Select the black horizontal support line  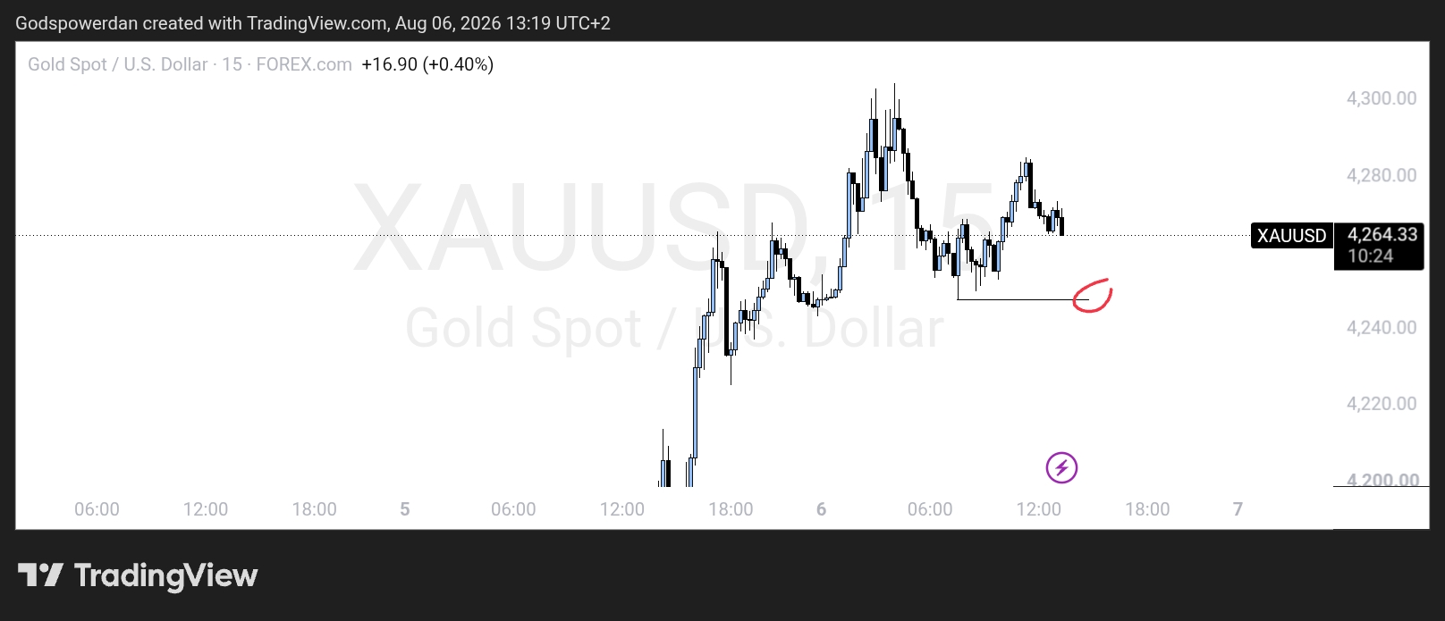(x=1015, y=299)
